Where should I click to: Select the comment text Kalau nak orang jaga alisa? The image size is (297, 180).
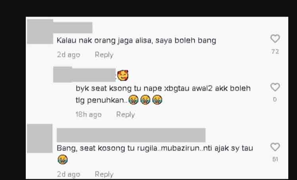pyautogui.click(x=105, y=41)
